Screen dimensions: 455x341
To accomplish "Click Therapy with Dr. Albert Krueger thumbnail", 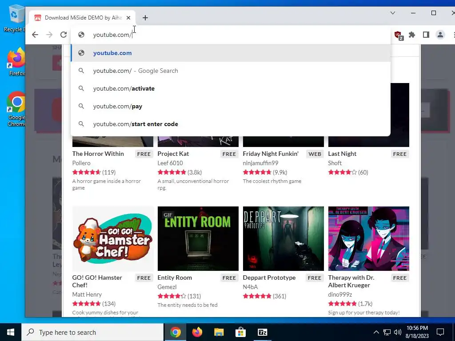I will (x=368, y=238).
